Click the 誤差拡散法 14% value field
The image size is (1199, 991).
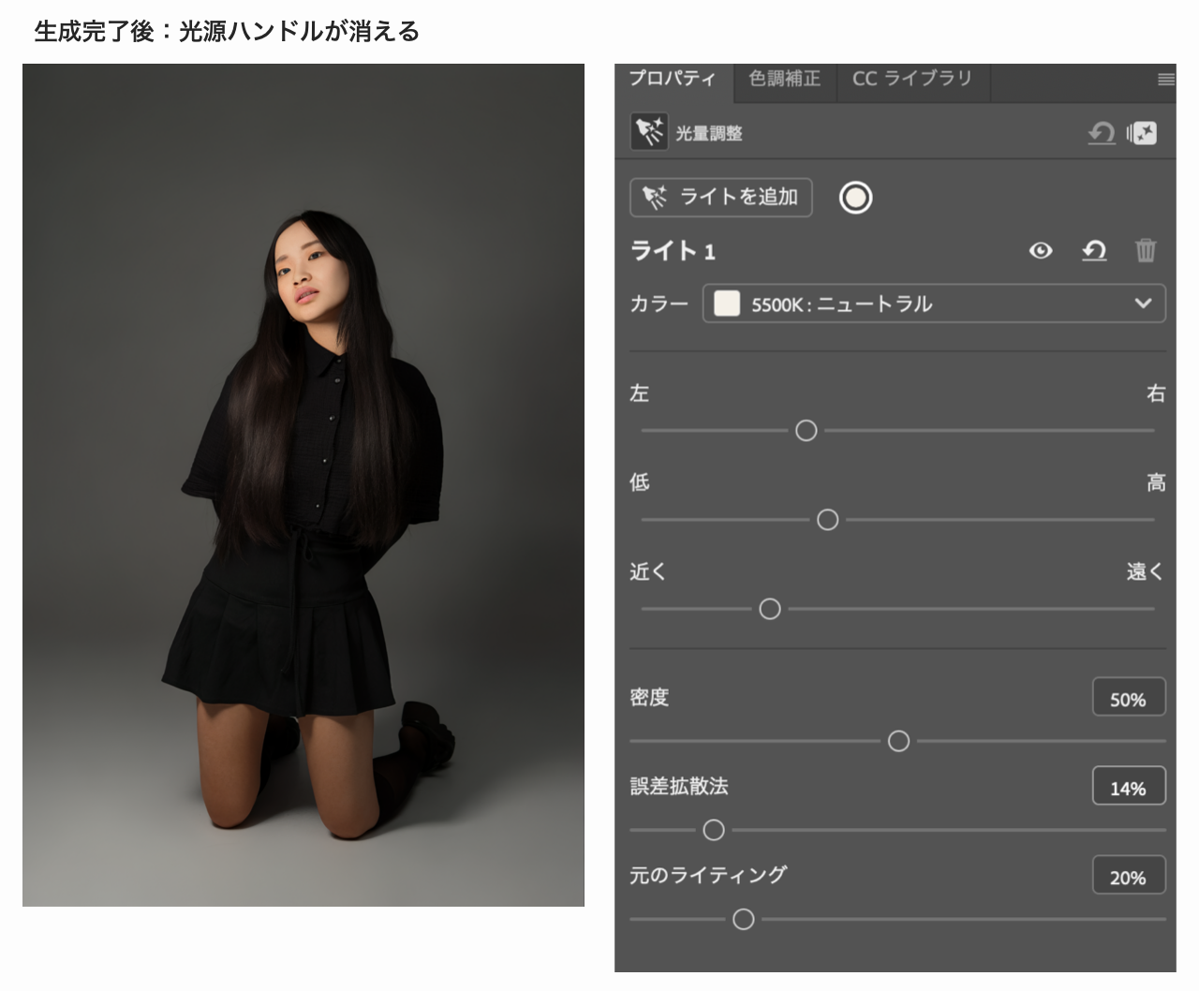pos(1129,787)
